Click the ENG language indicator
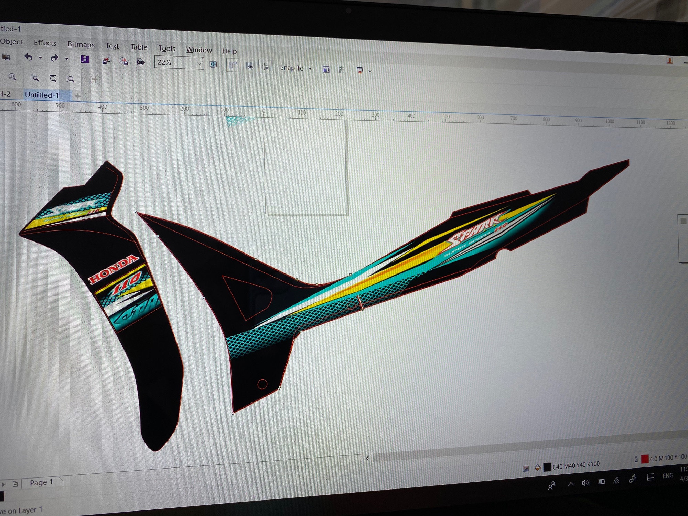The image size is (688, 516). (668, 476)
